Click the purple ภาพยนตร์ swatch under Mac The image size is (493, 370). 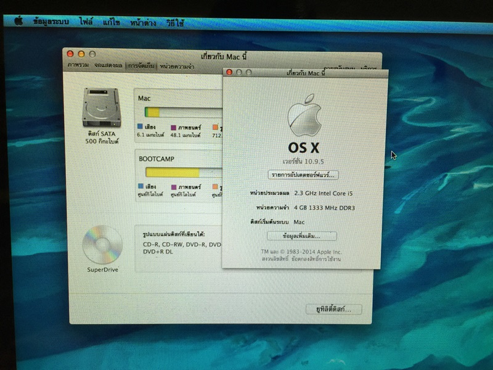click(174, 128)
